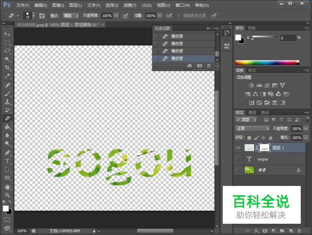Select the layer mask thumbnail of 图层 1

pyautogui.click(x=265, y=148)
